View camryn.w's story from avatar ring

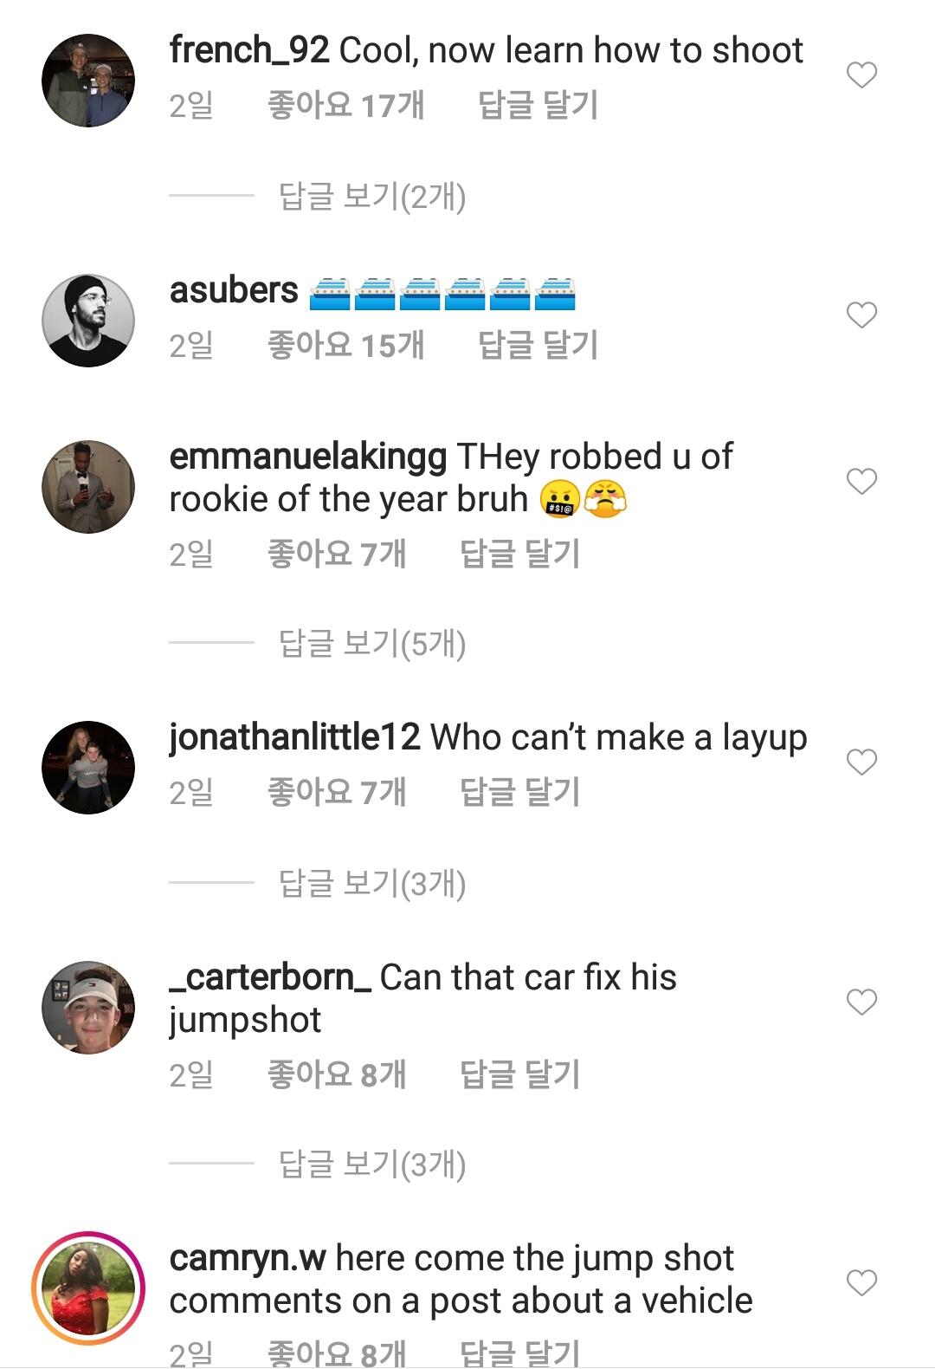coord(88,1288)
